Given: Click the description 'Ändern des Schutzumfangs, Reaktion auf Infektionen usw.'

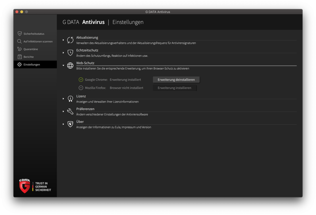Looking at the screenshot, I should click(x=112, y=56).
